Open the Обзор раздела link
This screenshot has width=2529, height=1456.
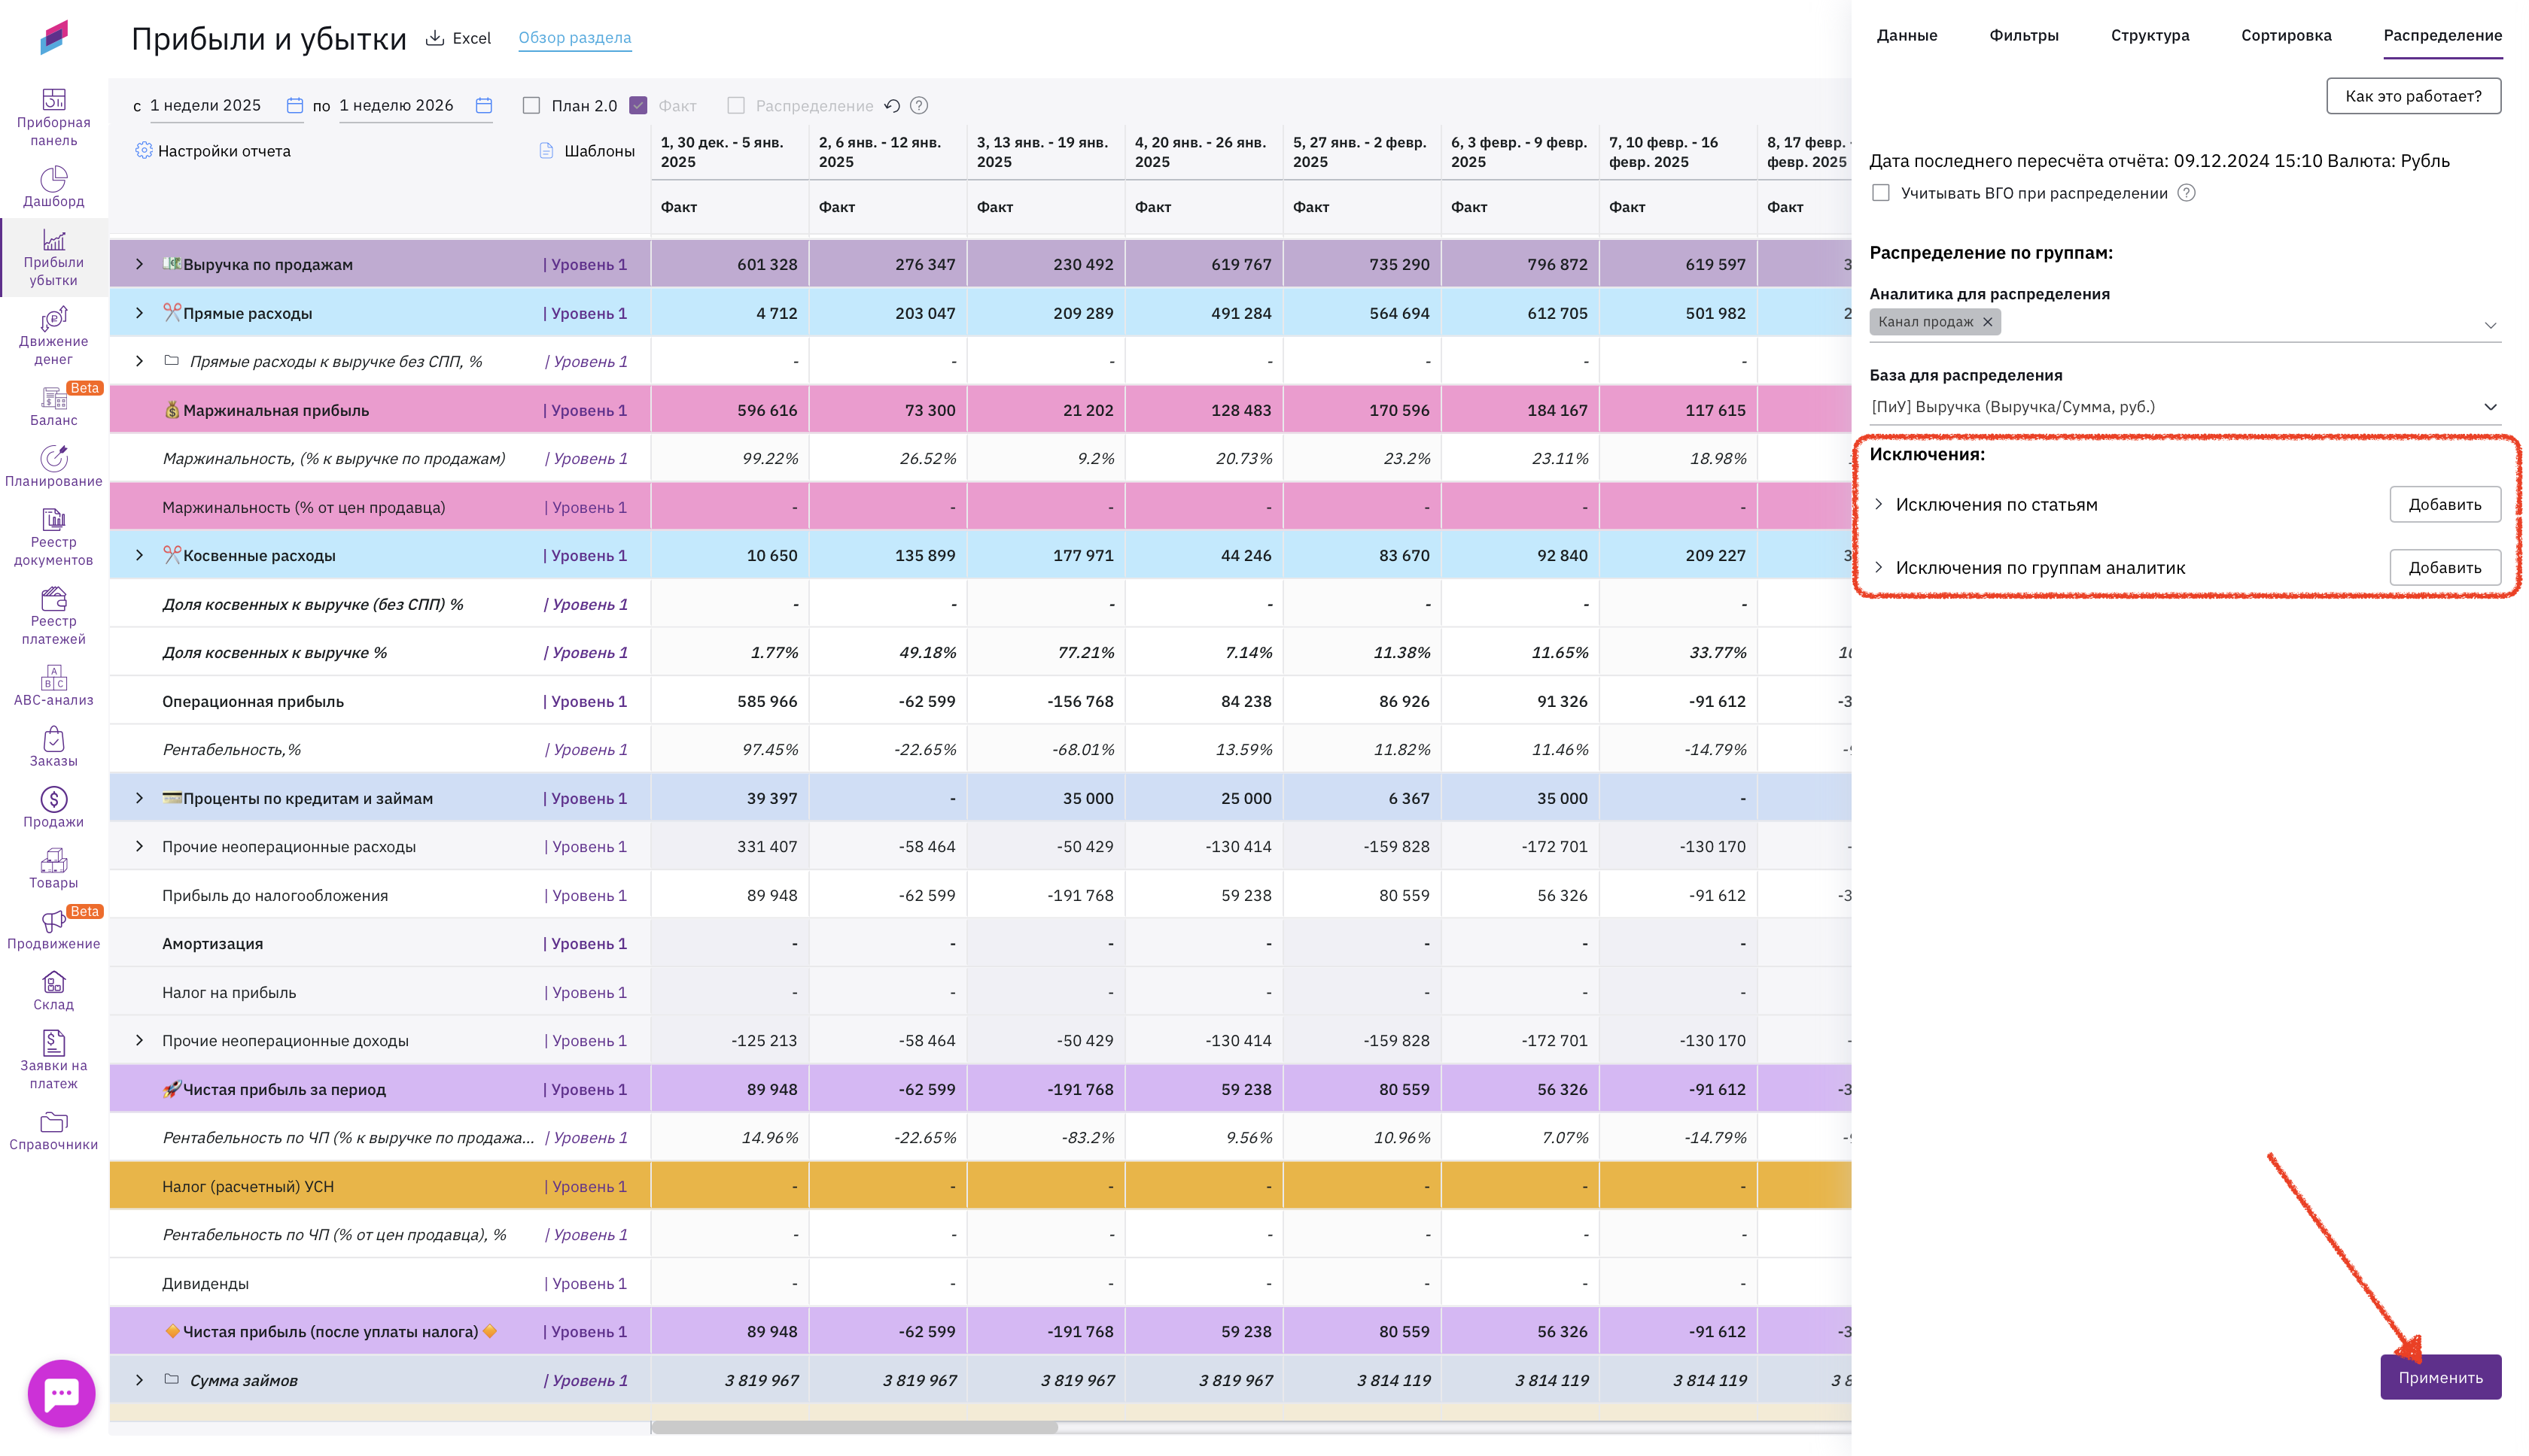[x=574, y=38]
